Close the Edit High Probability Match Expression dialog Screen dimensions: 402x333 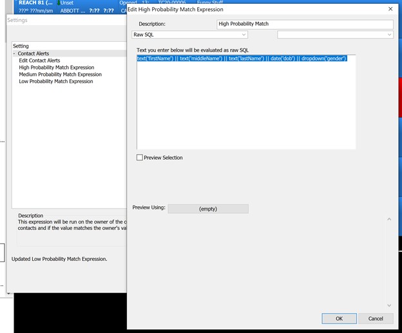[390, 9]
